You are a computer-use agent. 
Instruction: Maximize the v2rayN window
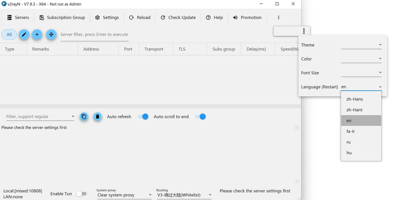(x=277, y=4)
